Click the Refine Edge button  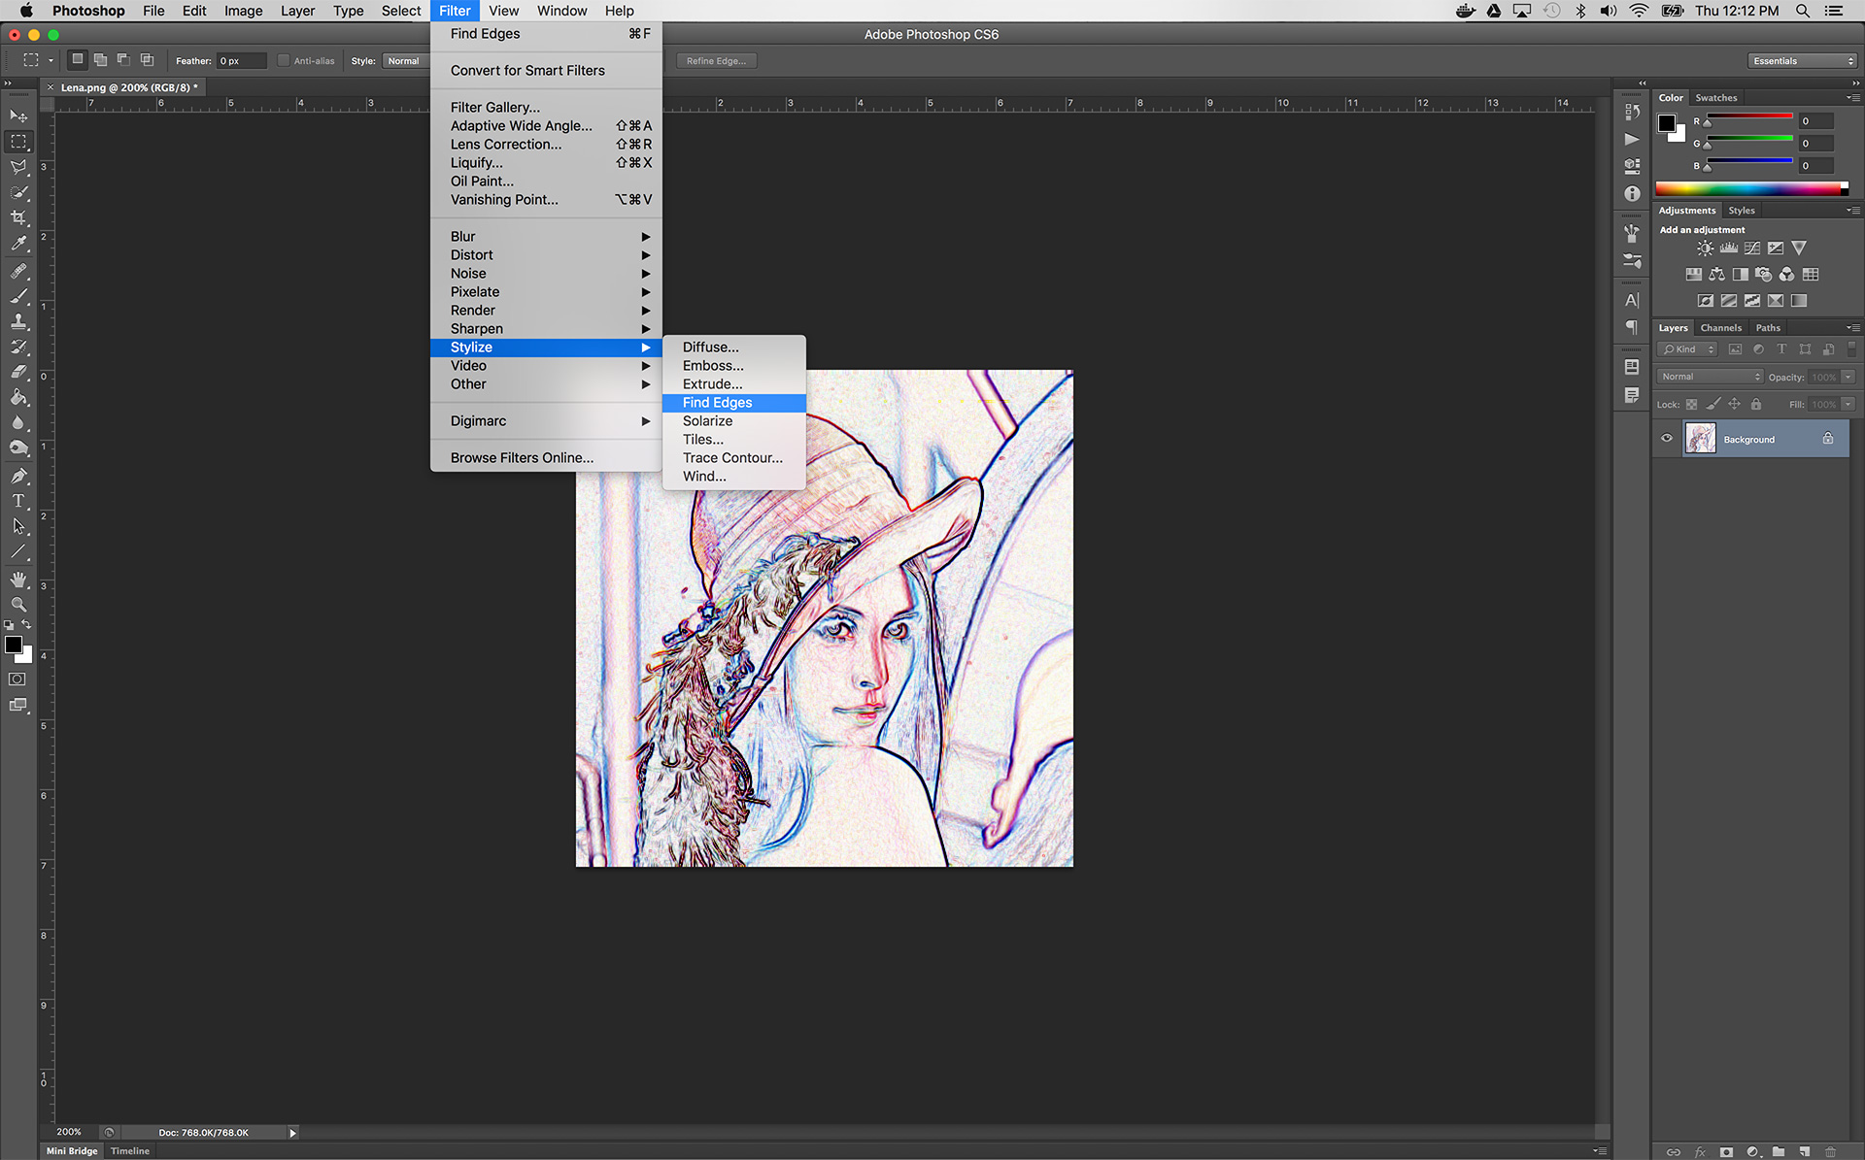716,60
